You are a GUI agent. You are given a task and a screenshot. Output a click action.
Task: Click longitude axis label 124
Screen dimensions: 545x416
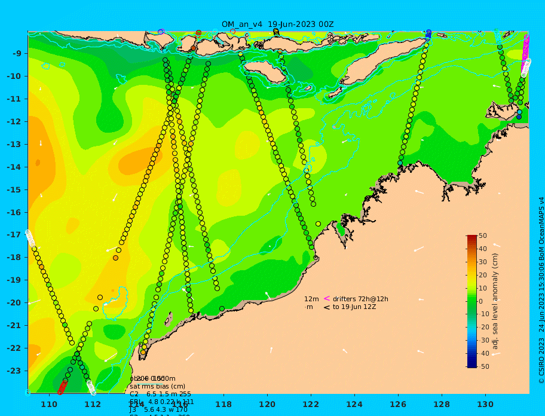pos(354,405)
